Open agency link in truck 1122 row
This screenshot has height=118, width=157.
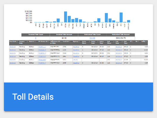76,50
